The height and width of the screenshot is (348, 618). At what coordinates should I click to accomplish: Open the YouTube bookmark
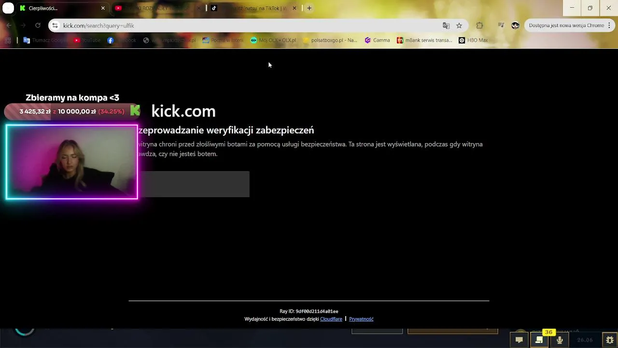click(x=87, y=41)
